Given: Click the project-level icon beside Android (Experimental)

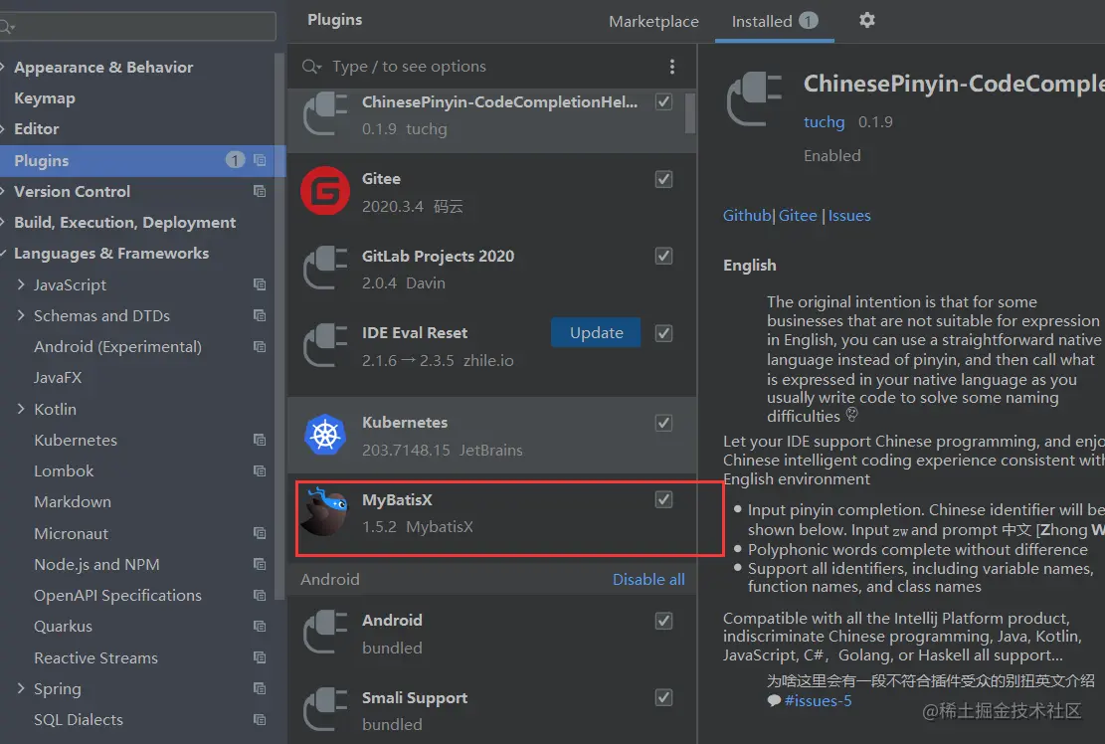Looking at the screenshot, I should point(260,346).
